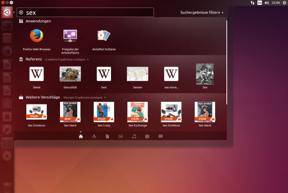The width and height of the screenshot is (288, 193).
Task: Switch to the Files lens
Action: point(107,137)
